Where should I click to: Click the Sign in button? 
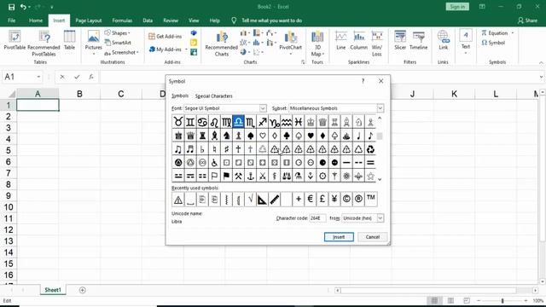(x=457, y=7)
